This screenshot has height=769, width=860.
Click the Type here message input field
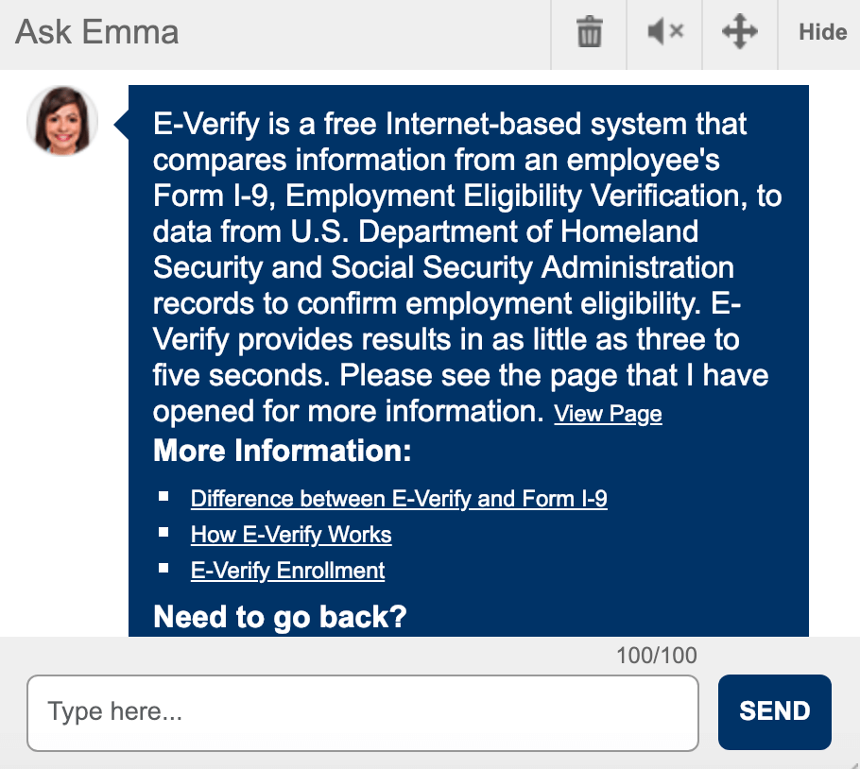pyautogui.click(x=362, y=712)
